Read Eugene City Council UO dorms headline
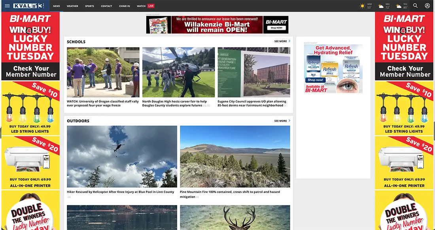The image size is (435, 230). point(251,103)
